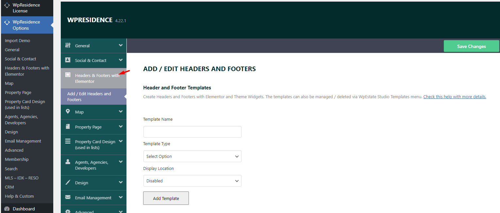Click the Email Management envelope icon
The height and width of the screenshot is (213, 500).
[x=68, y=197]
